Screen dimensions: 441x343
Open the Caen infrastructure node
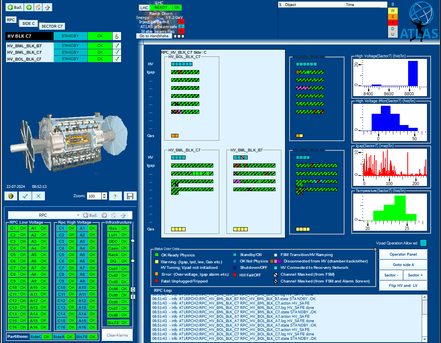(113, 248)
